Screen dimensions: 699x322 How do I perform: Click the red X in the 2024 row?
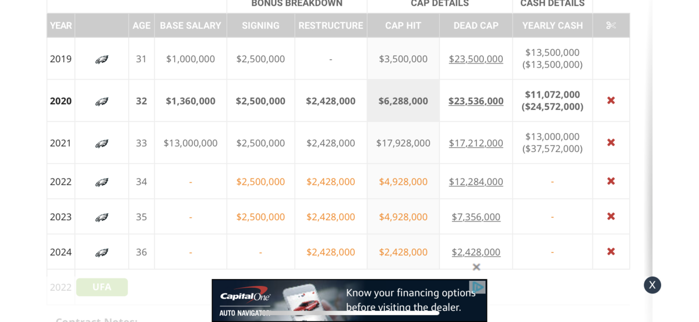tap(611, 252)
